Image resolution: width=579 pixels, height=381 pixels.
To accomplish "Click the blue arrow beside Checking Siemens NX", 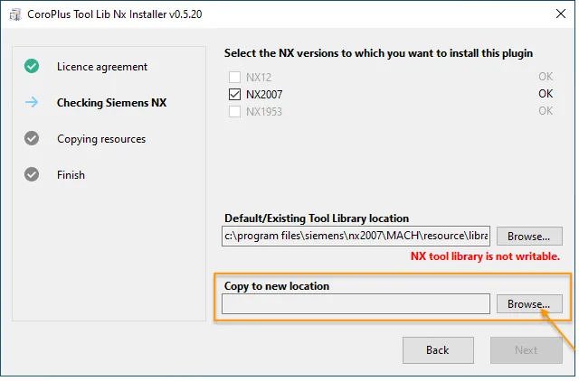I will (x=32, y=103).
